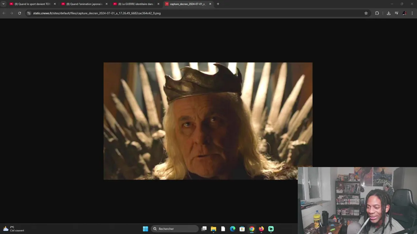Switch to 'La GUERRE identitaire dans' tab
The height and width of the screenshot is (234, 417).
click(136, 4)
